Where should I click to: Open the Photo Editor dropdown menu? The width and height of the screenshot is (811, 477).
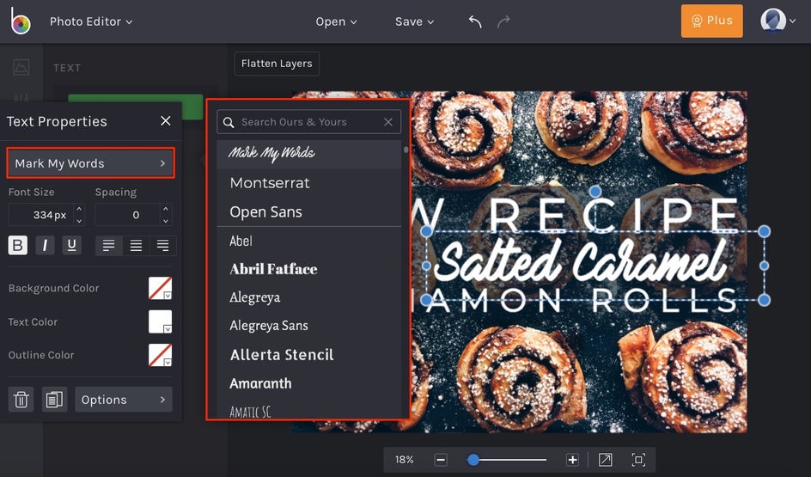click(91, 21)
